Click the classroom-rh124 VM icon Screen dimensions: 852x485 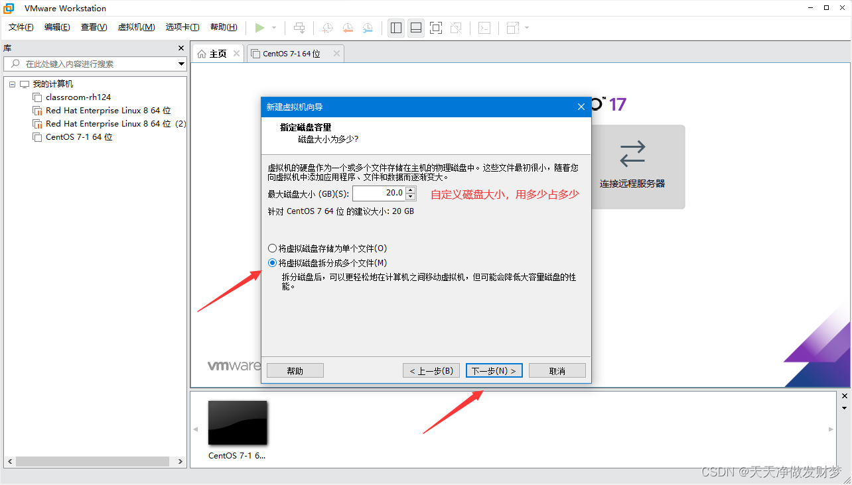point(37,97)
